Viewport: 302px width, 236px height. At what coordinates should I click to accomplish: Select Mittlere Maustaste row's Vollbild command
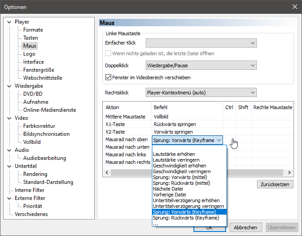coord(161,117)
